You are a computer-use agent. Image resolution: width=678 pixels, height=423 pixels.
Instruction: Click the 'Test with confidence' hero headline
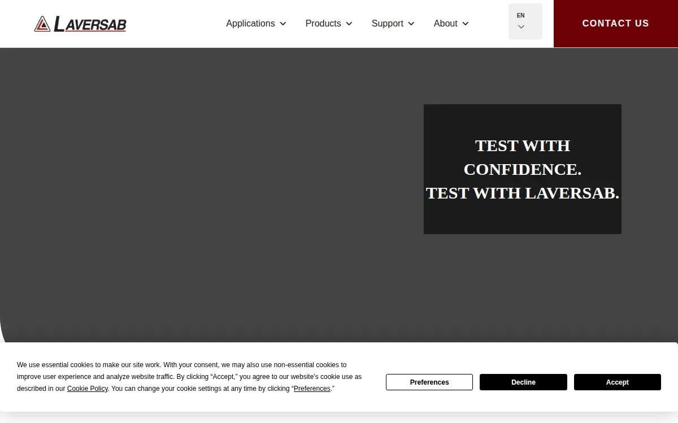pyautogui.click(x=523, y=169)
